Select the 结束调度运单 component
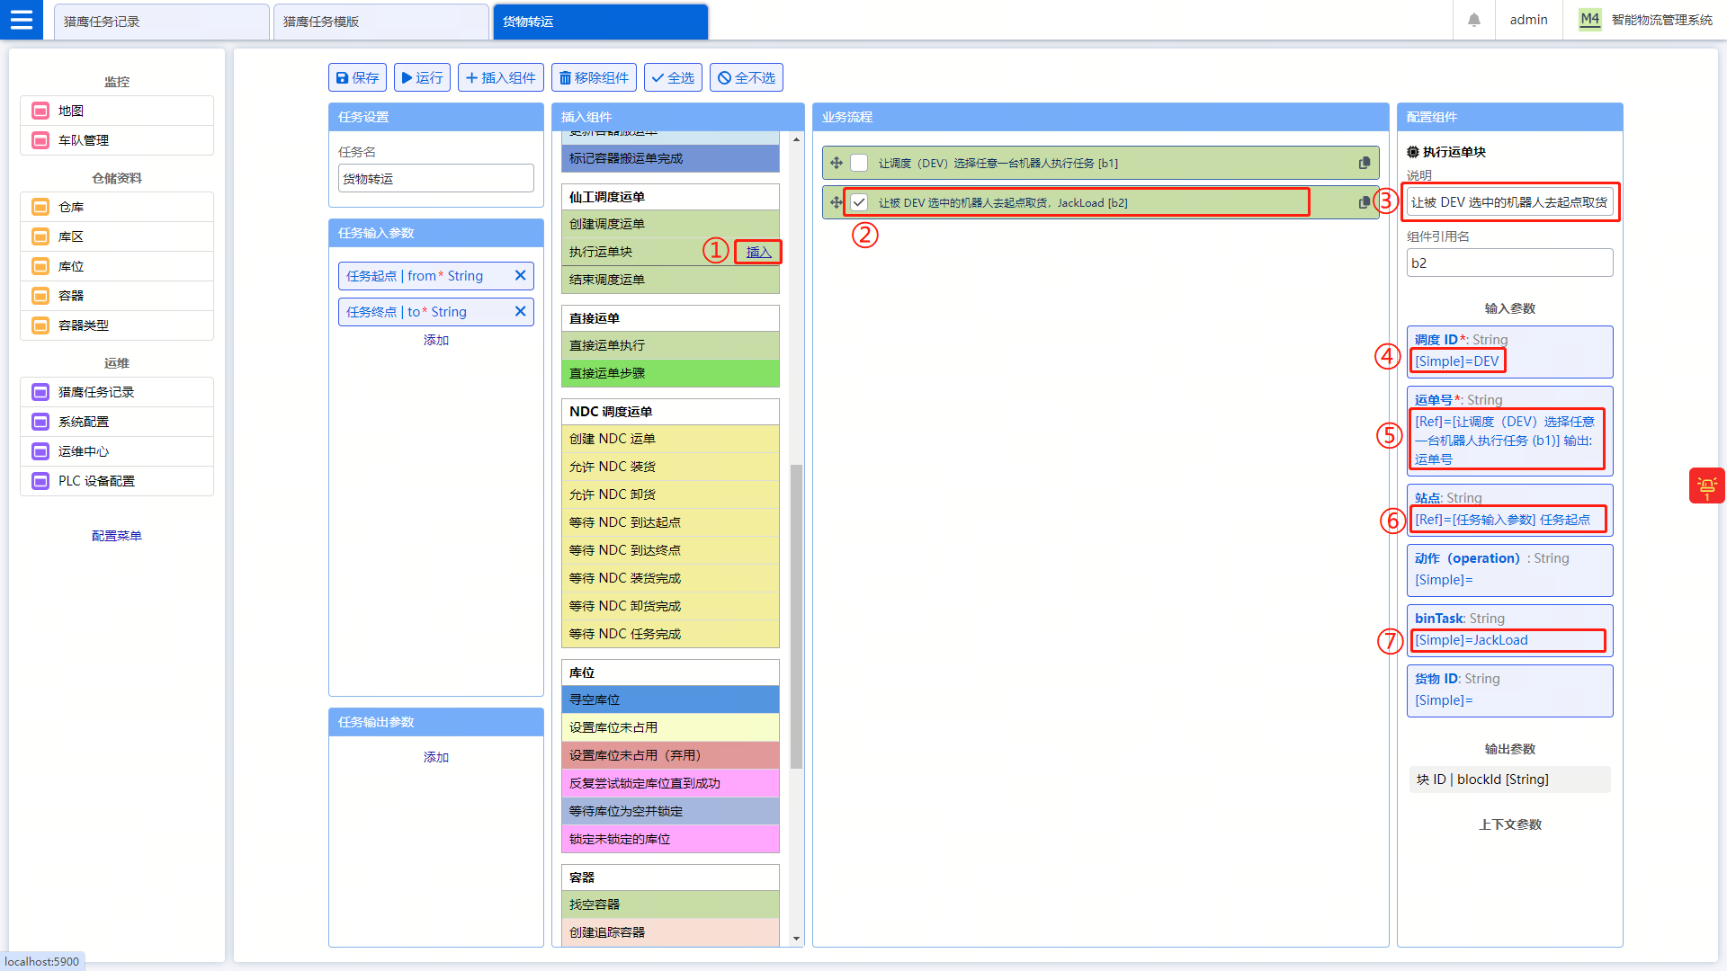The height and width of the screenshot is (971, 1727). (670, 280)
